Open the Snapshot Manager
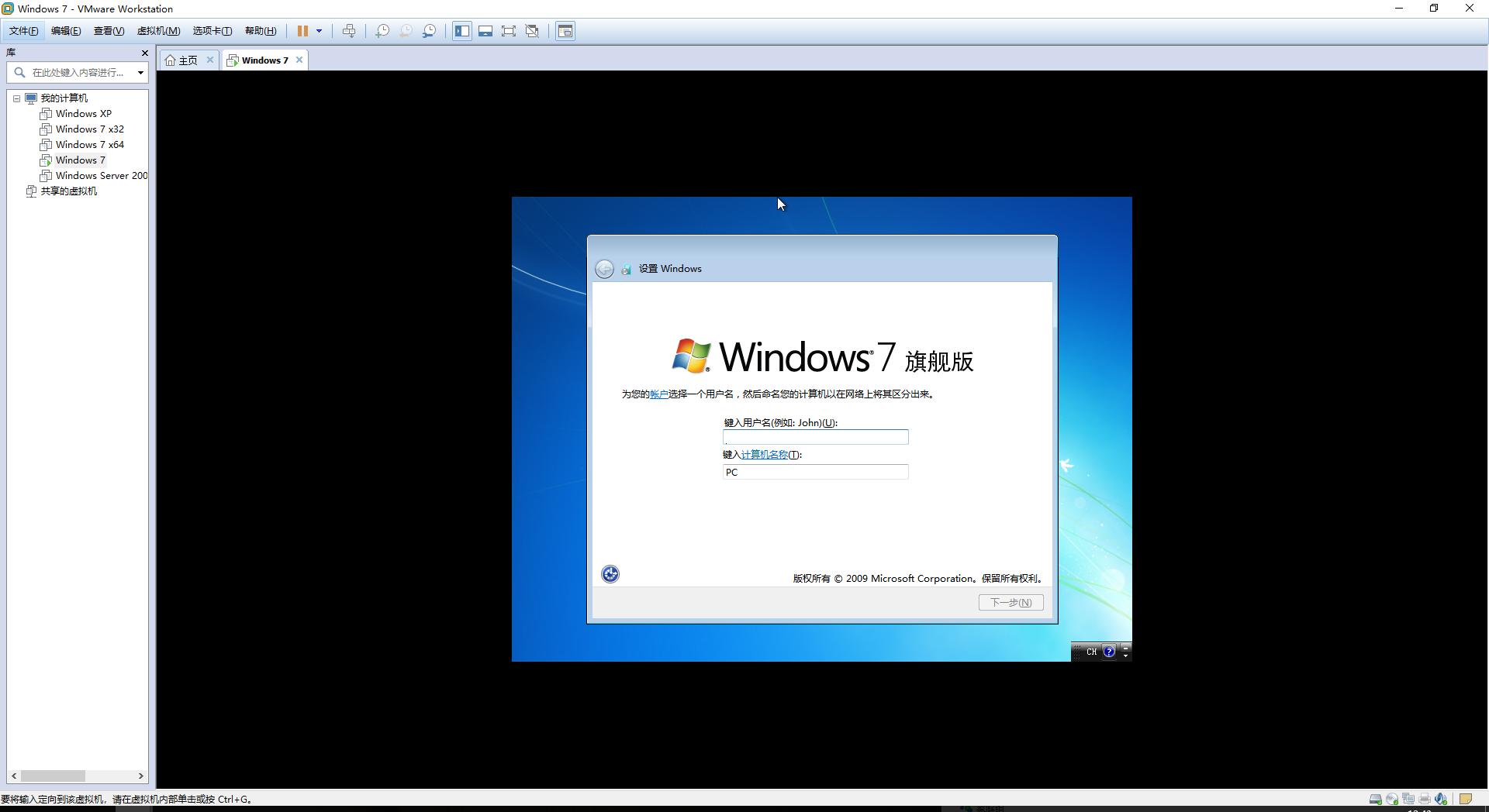1489x812 pixels. click(x=430, y=31)
